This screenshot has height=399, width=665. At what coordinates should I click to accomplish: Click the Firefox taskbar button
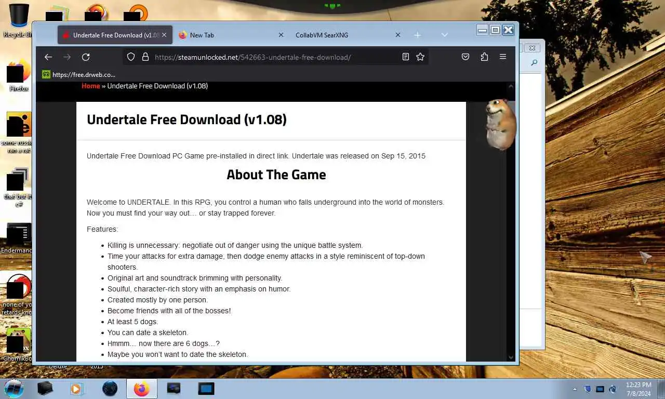141,388
